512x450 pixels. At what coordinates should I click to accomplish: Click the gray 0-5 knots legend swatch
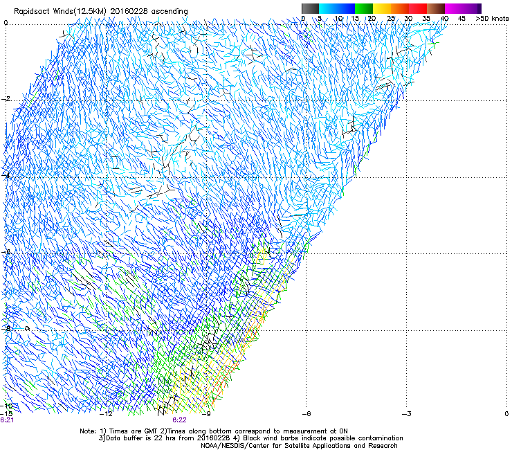pos(310,8)
